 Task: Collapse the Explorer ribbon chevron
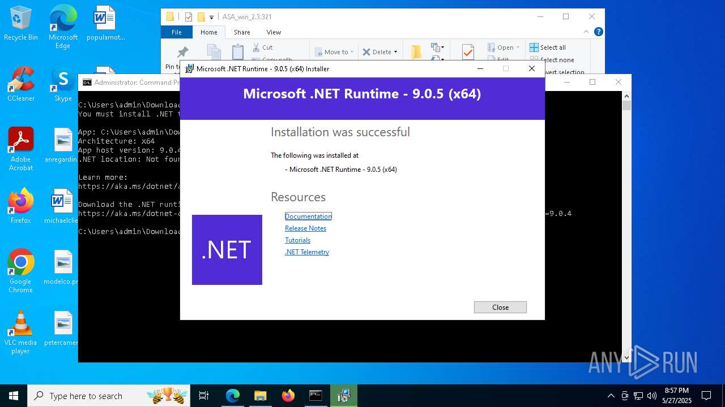click(x=587, y=32)
